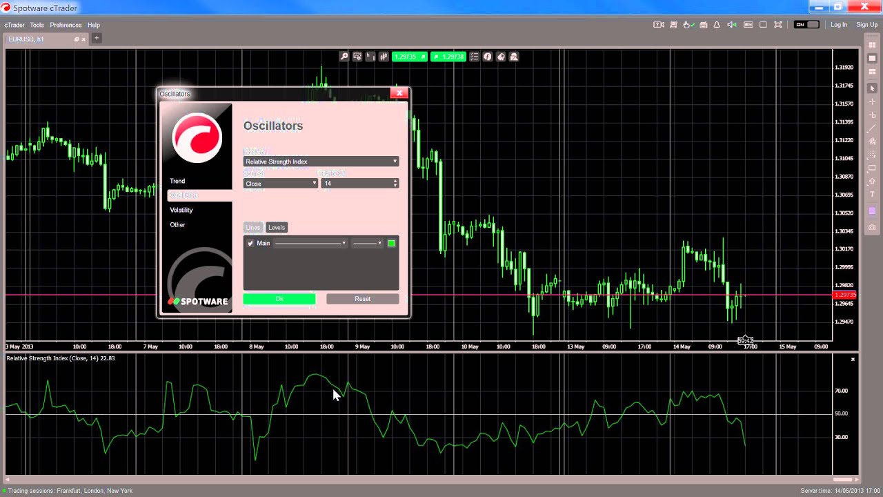883x497 pixels.
Task: Confirm with the green Ok button
Action: [279, 299]
